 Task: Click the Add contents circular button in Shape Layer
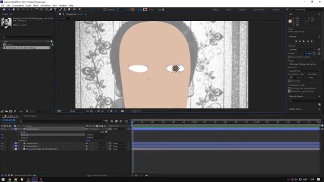[106, 132]
